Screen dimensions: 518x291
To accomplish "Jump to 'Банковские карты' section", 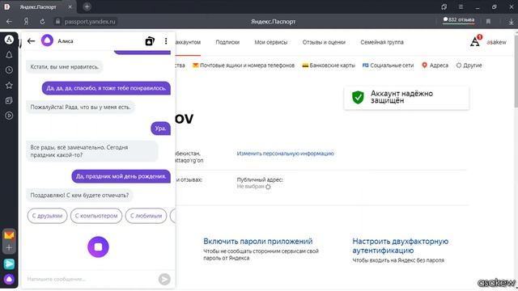I will tap(329, 65).
